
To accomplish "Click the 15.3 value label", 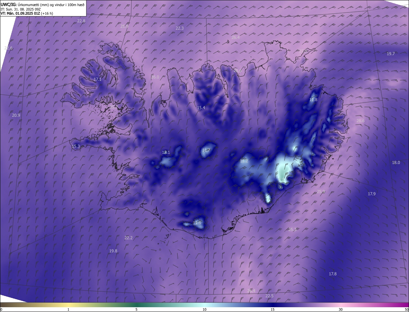I will [76, 146].
